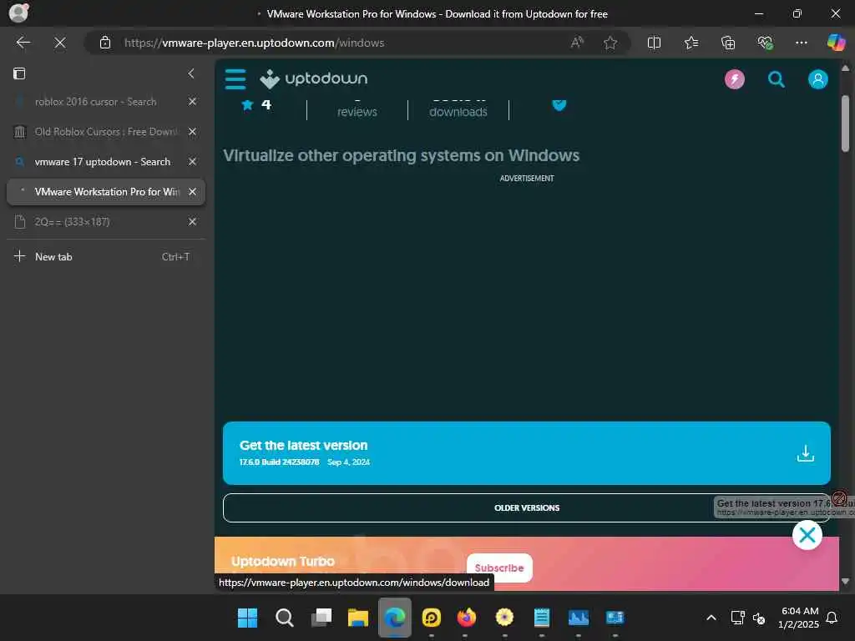The height and width of the screenshot is (641, 855).
Task: Show hidden system tray icons
Action: pos(711,618)
